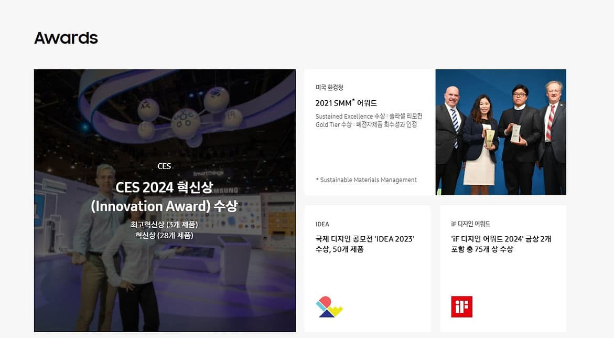Click 'Sustained Excellence 수상 : 솔라셀 리모컨' line
The width and height of the screenshot is (614, 338).
click(x=369, y=117)
